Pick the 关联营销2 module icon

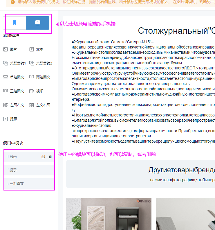coord(32,63)
